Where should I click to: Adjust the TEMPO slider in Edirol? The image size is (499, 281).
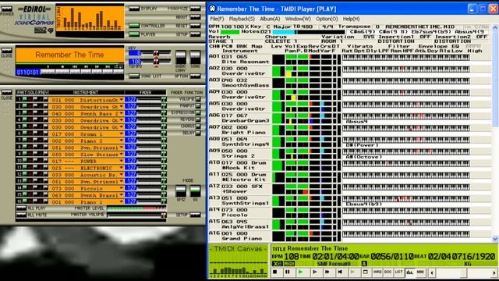156,62
